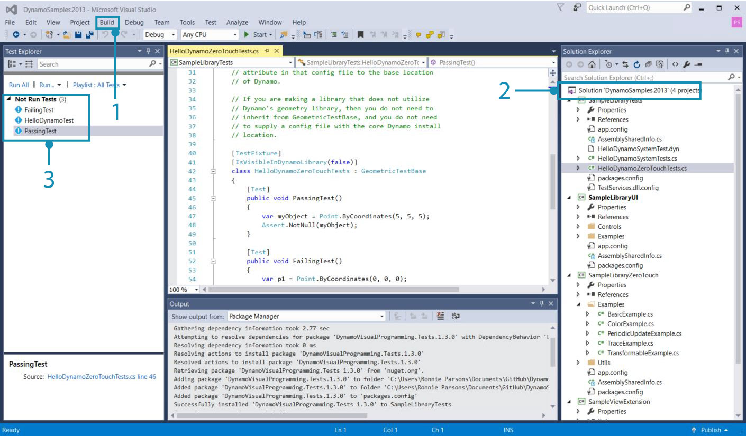Click the Comment Out Selected Lines icon

point(334,35)
